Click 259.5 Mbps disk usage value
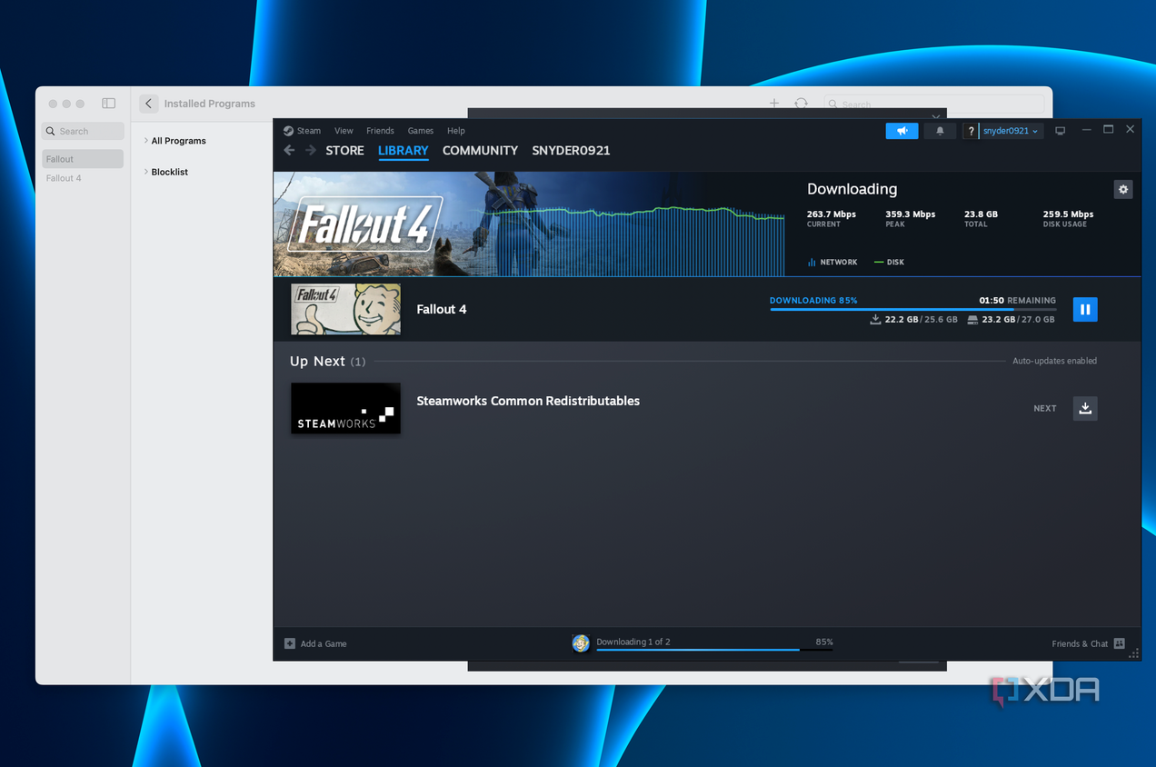The image size is (1156, 767). coord(1068,214)
